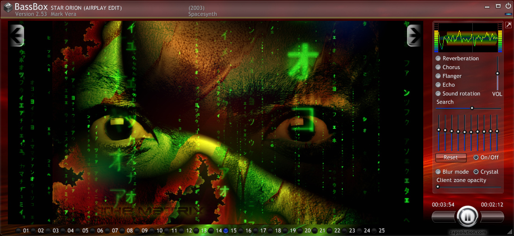
Task: Enable the Reverberation effect
Action: tap(438, 58)
